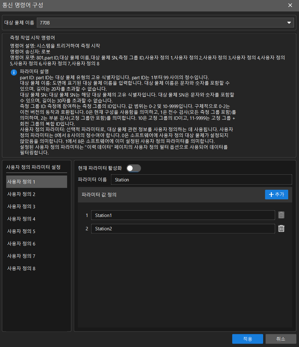Screen dimensions: 299x347
Task: Open the 대상 물체 이름 dropdown arrow
Action: pyautogui.click(x=289, y=23)
